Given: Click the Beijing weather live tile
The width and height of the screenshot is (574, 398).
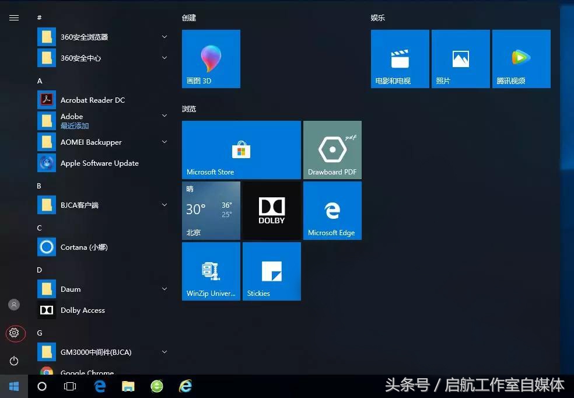Looking at the screenshot, I should coord(211,210).
